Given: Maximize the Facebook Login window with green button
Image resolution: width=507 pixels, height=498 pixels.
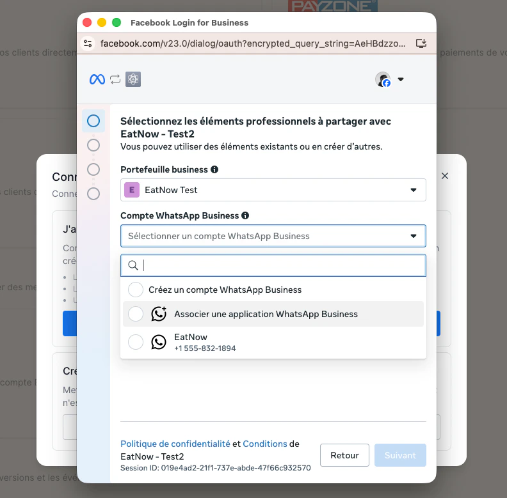Looking at the screenshot, I should coord(117,22).
